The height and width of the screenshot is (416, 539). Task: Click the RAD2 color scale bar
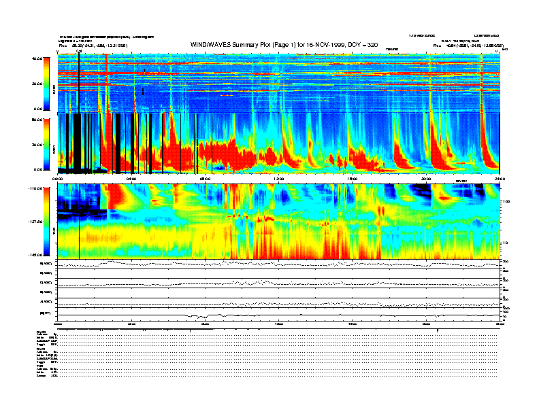coord(46,84)
